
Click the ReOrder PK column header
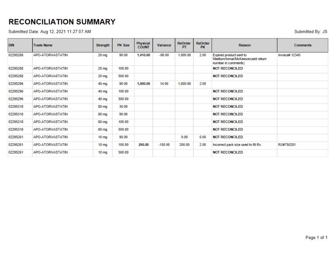[x=202, y=45]
